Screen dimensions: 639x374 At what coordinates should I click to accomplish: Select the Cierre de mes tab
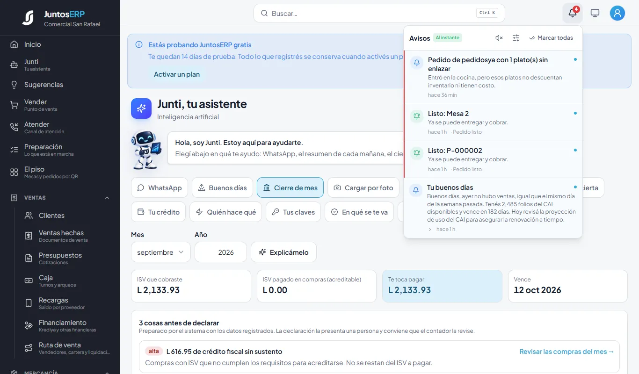(x=290, y=187)
